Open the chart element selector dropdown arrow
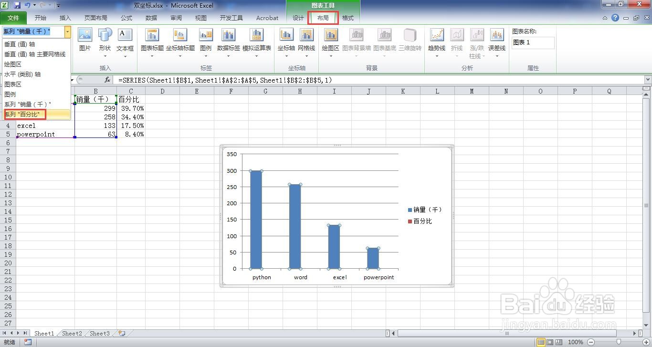 [x=67, y=32]
